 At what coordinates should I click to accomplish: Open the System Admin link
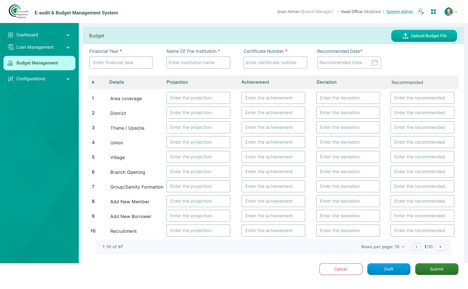pos(399,12)
